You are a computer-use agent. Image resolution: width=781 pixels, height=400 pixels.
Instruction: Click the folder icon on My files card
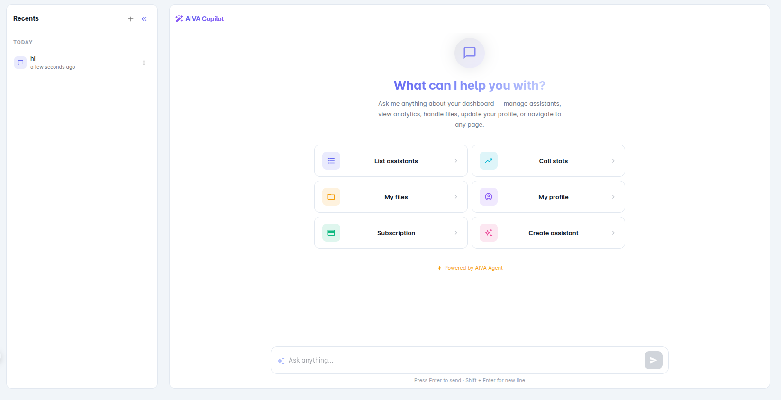tap(331, 197)
